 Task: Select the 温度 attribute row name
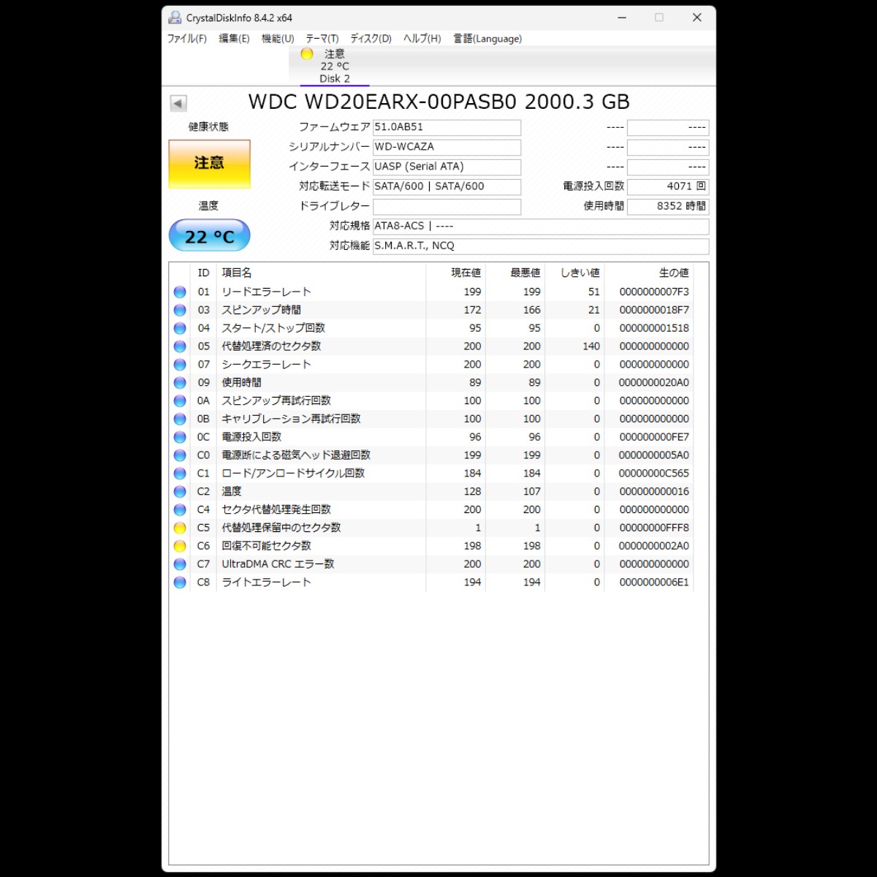(x=232, y=491)
